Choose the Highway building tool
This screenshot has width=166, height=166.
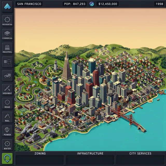tap(7, 89)
